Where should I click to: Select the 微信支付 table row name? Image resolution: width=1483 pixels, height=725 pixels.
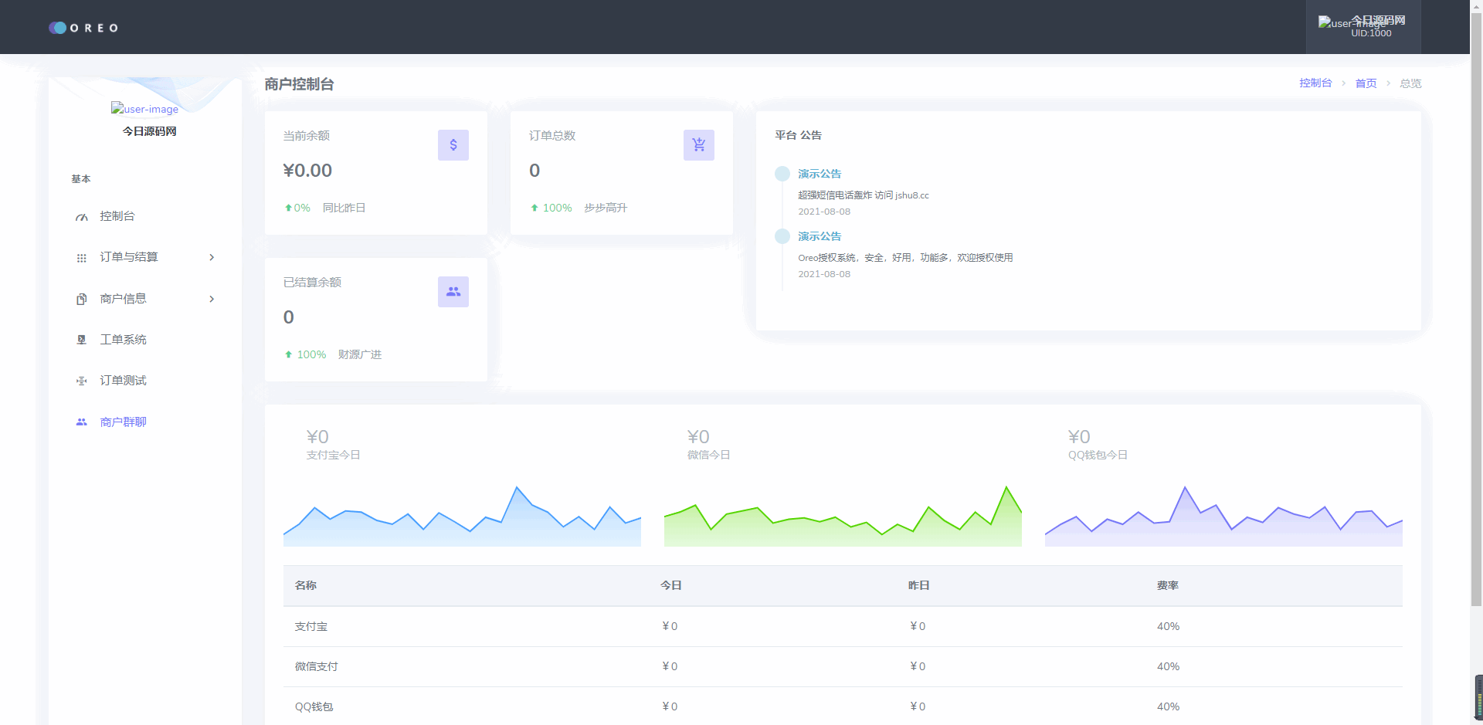click(x=316, y=666)
